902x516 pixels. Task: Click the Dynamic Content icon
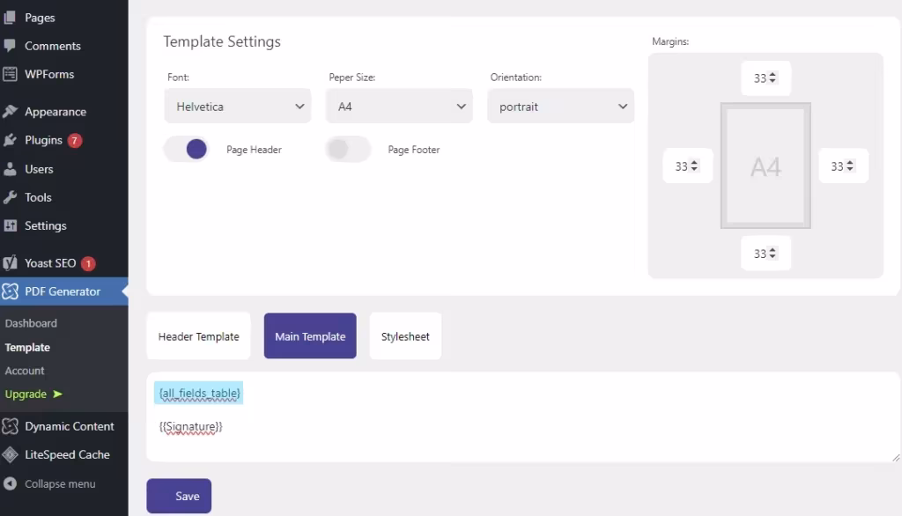[x=10, y=426]
